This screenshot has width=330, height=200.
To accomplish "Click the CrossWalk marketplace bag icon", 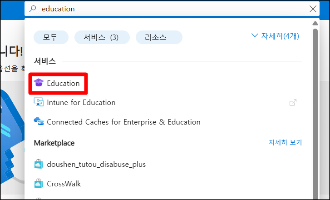I will point(39,183).
